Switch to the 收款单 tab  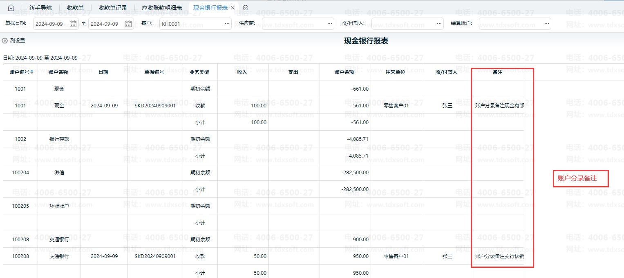pos(75,8)
